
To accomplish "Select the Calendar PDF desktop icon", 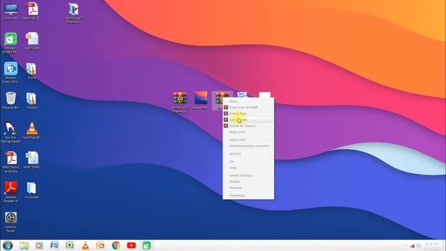I will [31, 11].
